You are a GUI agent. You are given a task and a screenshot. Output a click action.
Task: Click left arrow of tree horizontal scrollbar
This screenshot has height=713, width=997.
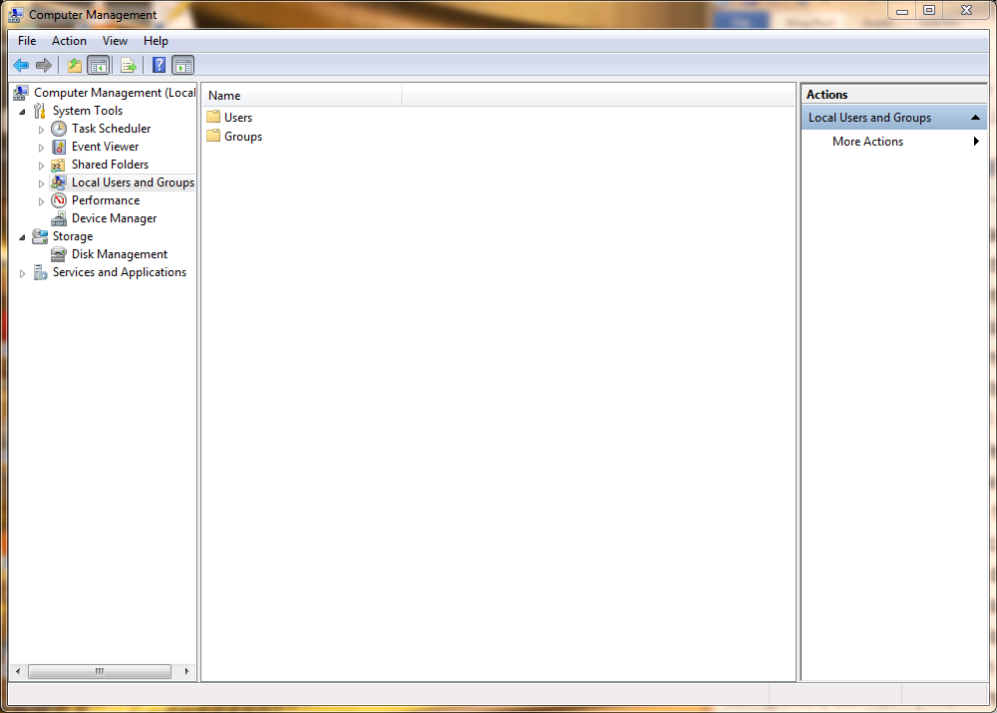coord(18,671)
